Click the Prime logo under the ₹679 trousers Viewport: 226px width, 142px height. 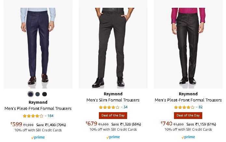(113, 137)
